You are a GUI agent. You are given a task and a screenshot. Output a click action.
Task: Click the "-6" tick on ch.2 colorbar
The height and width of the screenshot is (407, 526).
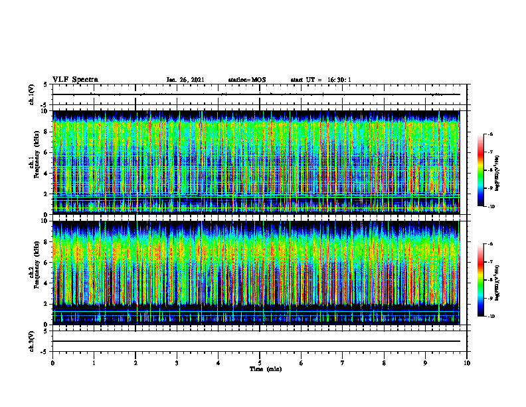pyautogui.click(x=490, y=244)
